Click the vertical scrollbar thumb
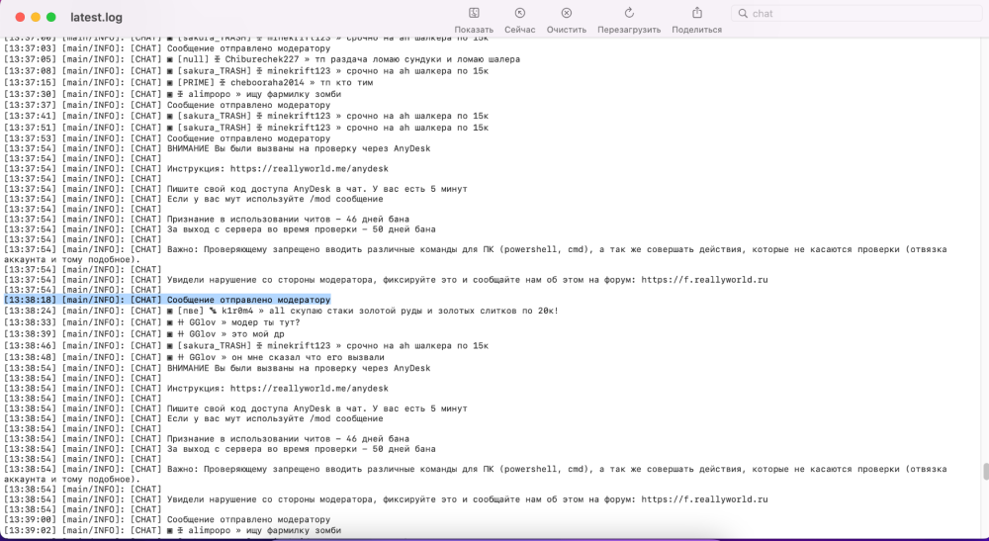Viewport: 989px width, 541px height. click(985, 472)
